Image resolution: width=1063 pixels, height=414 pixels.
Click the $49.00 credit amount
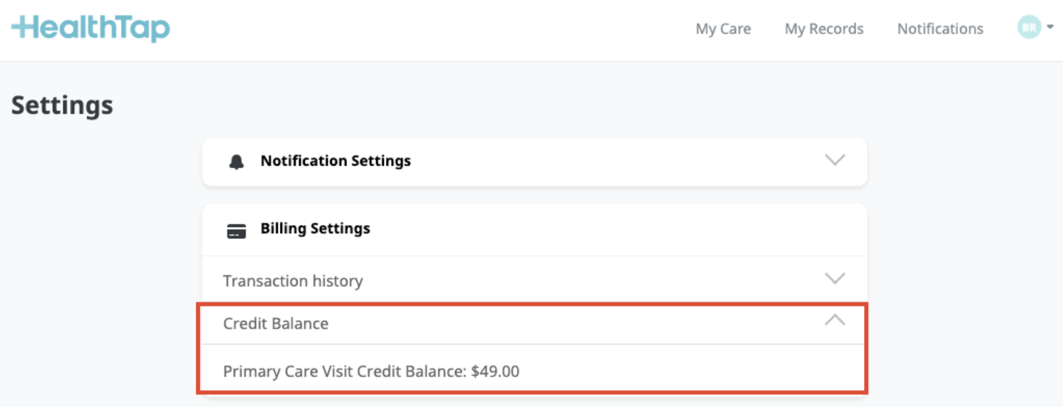495,372
